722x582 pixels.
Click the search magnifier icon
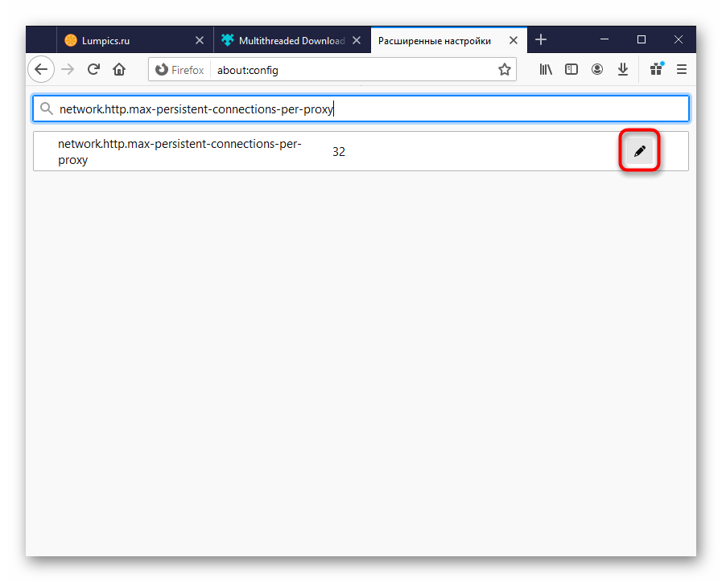tap(46, 109)
